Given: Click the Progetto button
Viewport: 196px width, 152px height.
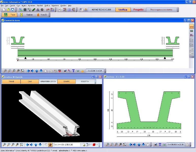Looking at the screenshot, I should (138, 10).
